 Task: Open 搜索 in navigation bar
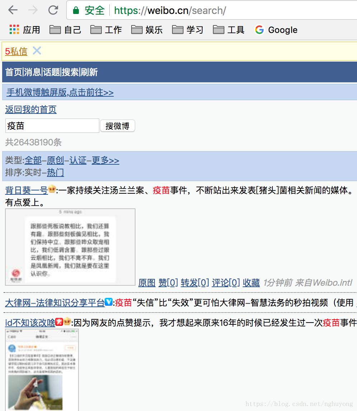coord(70,72)
